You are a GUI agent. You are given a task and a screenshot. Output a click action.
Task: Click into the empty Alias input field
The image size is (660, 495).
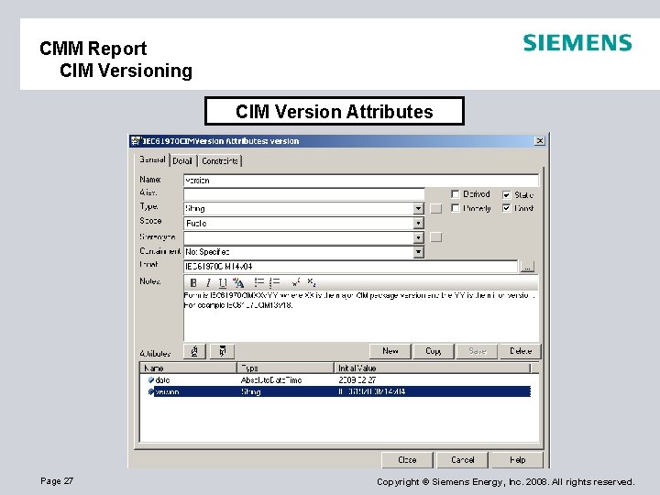(x=304, y=194)
